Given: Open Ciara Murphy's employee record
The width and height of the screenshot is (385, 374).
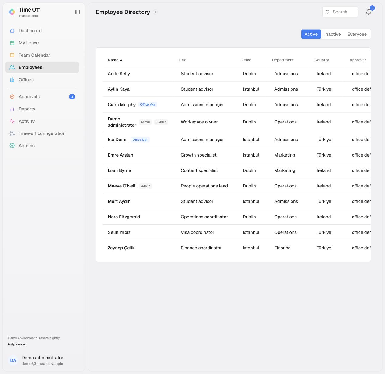Looking at the screenshot, I should click(122, 105).
